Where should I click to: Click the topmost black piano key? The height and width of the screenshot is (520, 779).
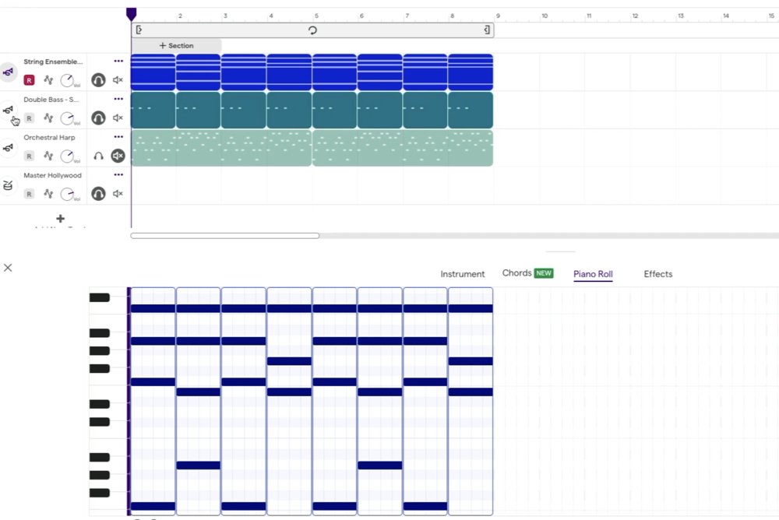100,297
